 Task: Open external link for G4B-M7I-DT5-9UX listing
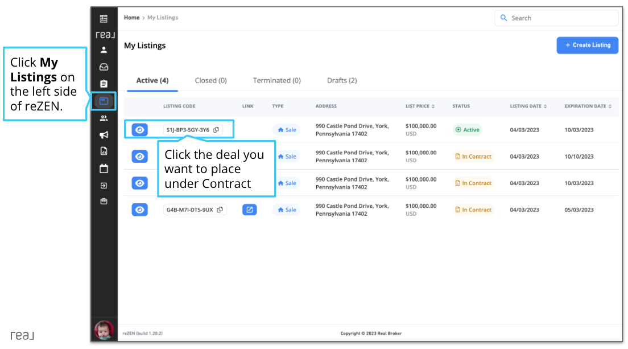pos(250,210)
